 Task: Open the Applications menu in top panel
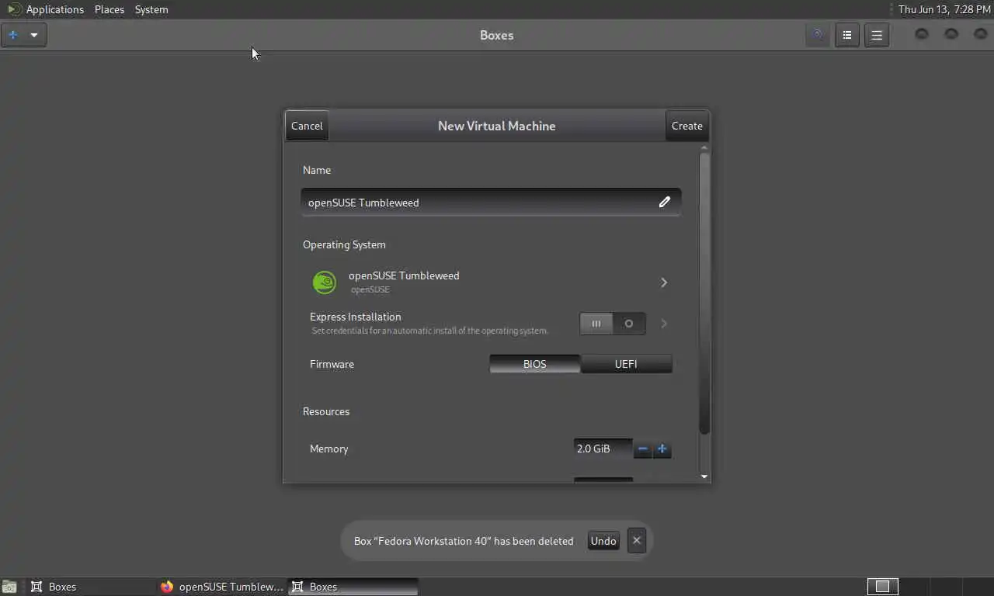[54, 9]
